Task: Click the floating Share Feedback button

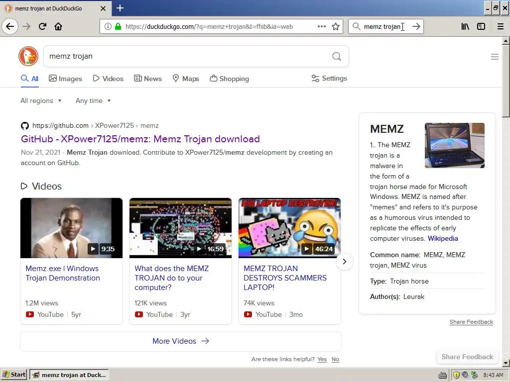Action: tap(467, 357)
